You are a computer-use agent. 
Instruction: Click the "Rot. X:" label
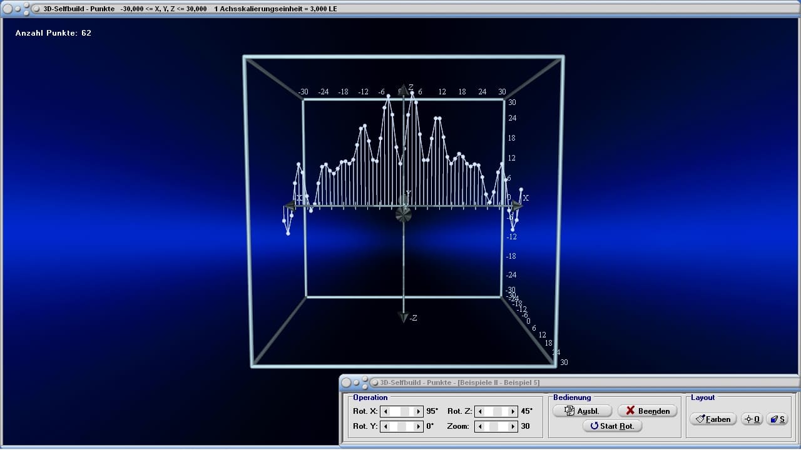pos(365,411)
